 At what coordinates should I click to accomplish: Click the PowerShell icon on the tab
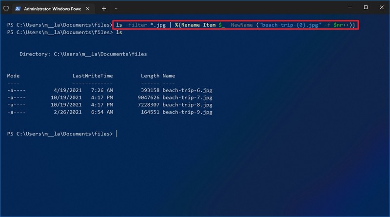[18, 8]
